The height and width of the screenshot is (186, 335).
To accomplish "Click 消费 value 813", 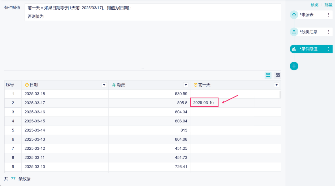I will [184, 130].
